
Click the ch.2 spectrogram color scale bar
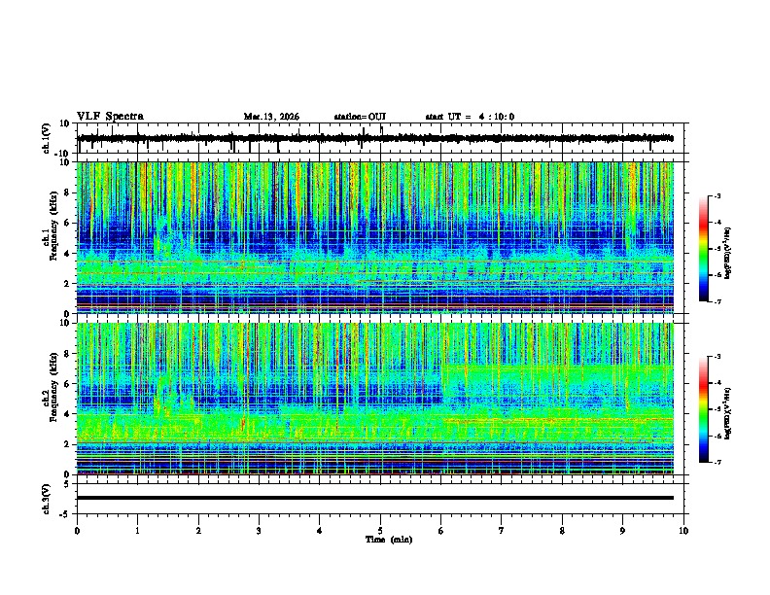click(704, 409)
